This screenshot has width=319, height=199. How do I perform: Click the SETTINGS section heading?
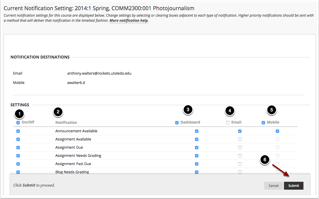(x=20, y=105)
